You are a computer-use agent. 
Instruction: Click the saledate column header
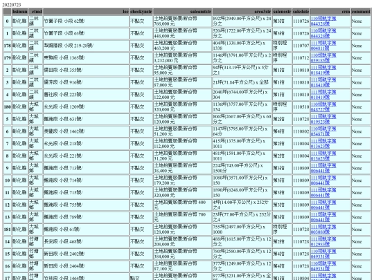[x=301, y=12]
